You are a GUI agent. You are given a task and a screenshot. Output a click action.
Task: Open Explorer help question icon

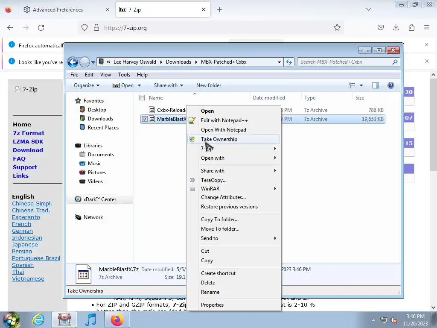coord(391,85)
